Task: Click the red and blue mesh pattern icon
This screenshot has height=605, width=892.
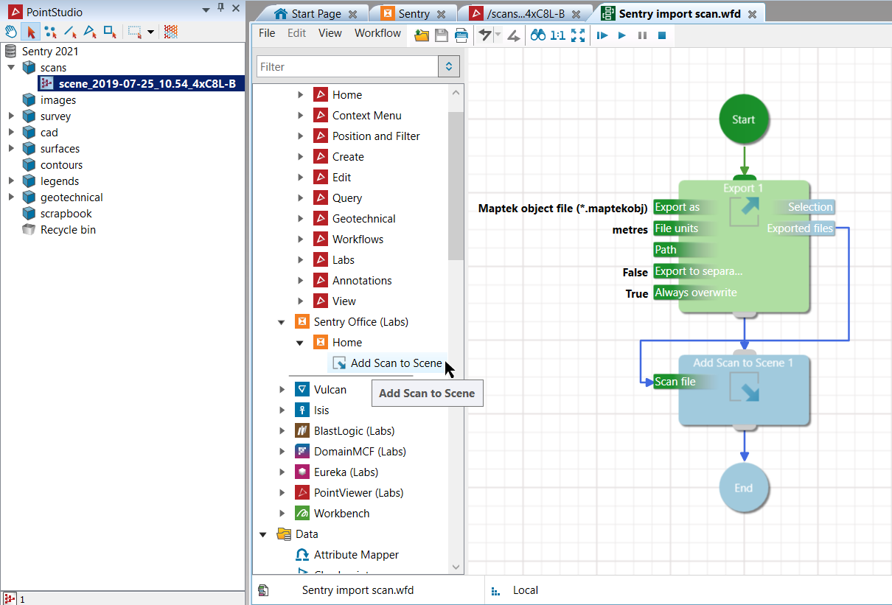Action: pos(171,32)
